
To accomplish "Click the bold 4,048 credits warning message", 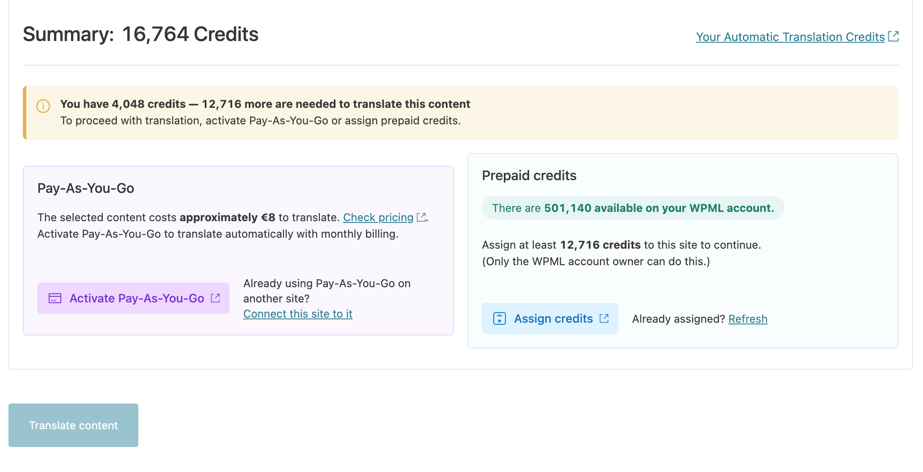I will click(x=265, y=104).
